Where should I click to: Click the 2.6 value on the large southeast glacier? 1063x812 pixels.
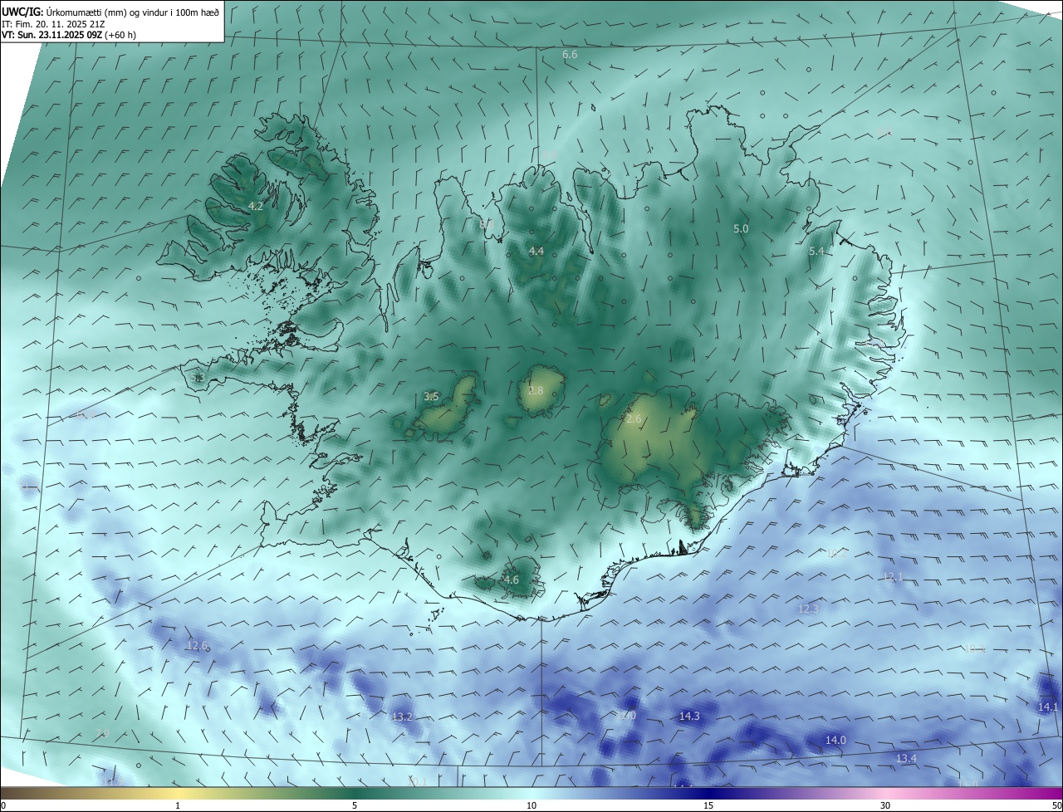point(634,419)
